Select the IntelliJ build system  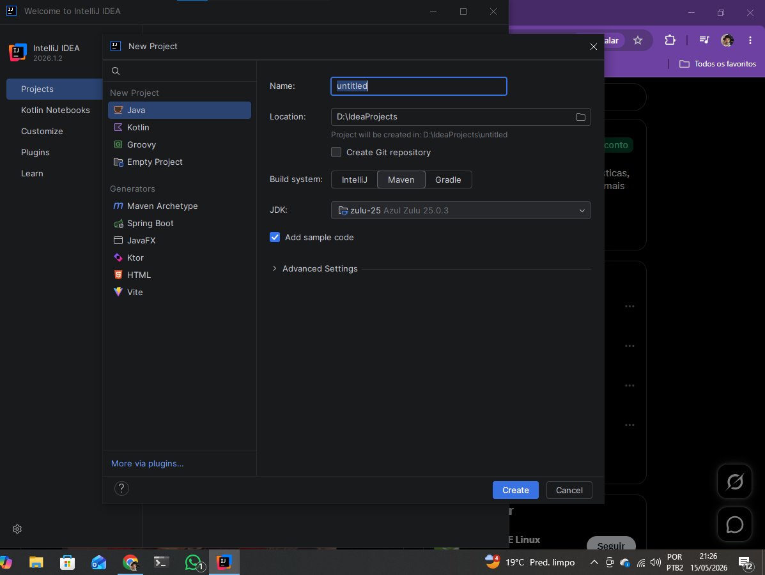[354, 180]
